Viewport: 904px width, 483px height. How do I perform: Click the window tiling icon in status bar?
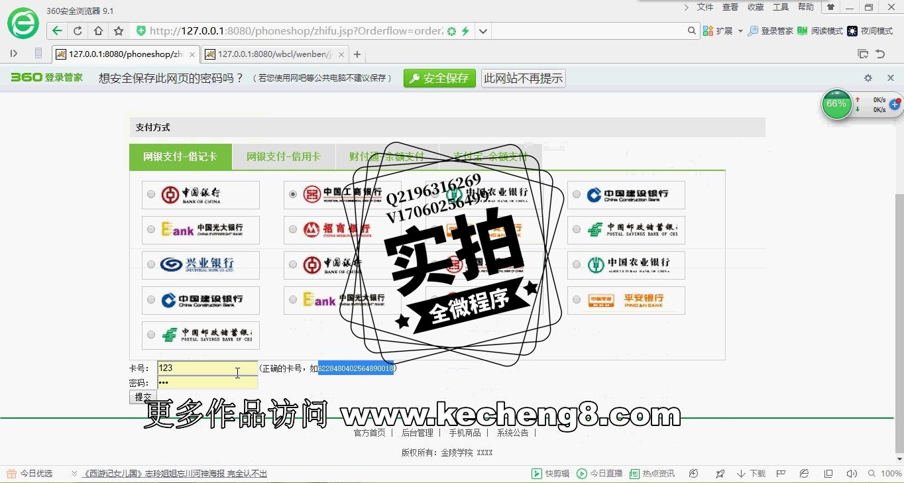click(828, 474)
